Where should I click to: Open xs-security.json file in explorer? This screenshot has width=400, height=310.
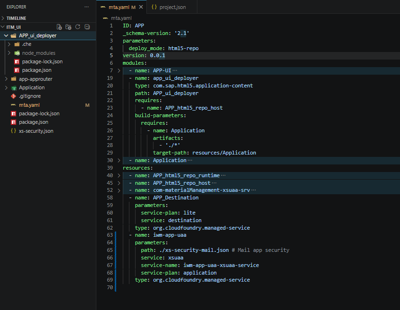(36, 131)
